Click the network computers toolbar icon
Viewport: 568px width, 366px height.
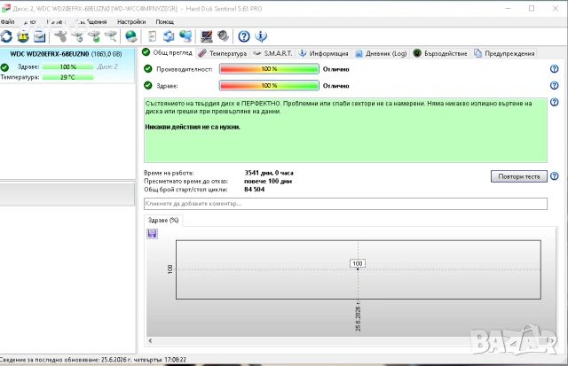(x=185, y=36)
